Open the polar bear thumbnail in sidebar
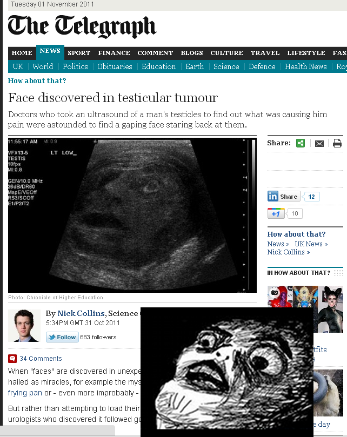This screenshot has height=437, width=347. (328, 393)
